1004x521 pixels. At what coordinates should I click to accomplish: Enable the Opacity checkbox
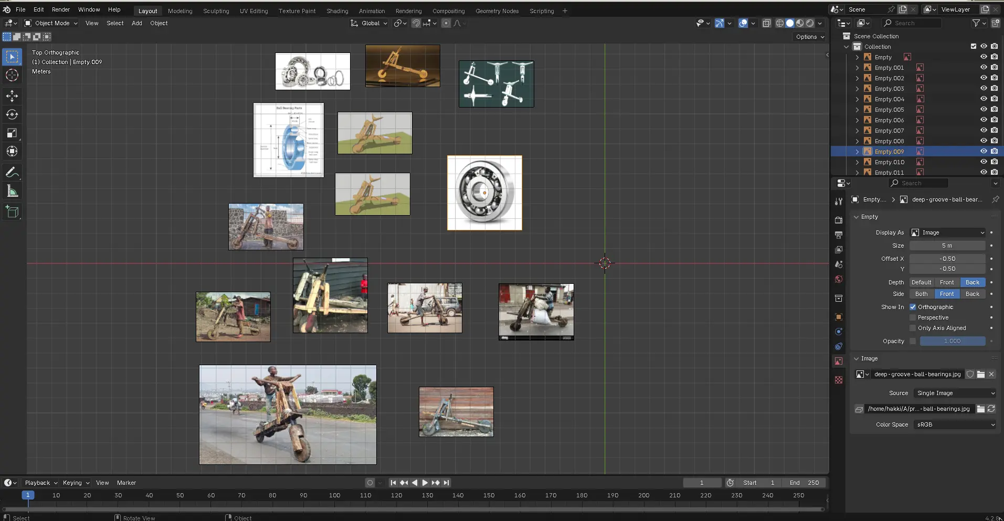click(x=913, y=341)
